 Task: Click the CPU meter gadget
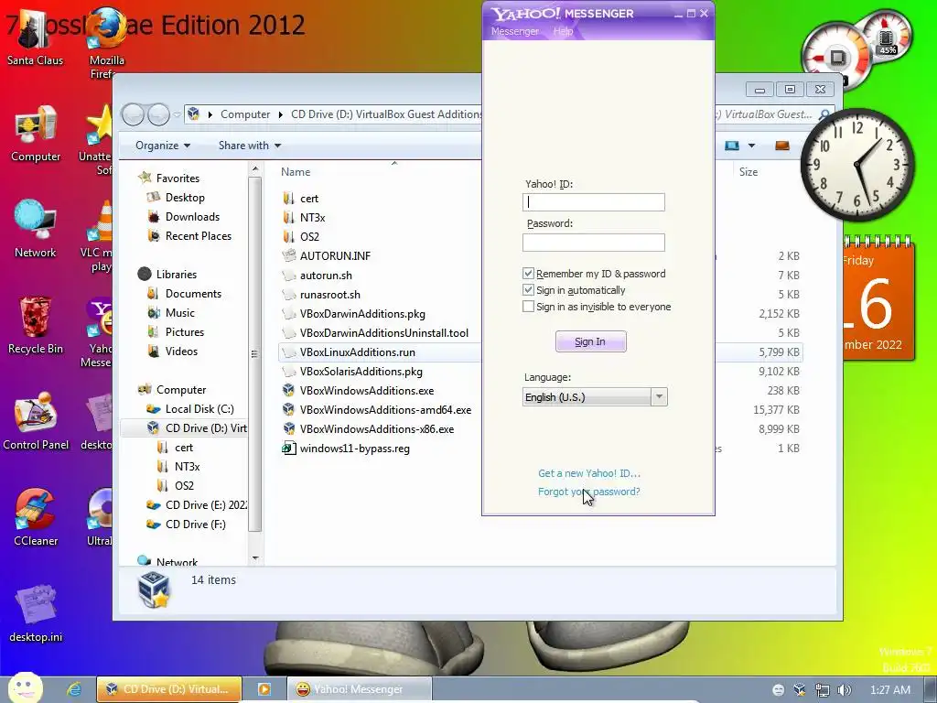[836, 57]
